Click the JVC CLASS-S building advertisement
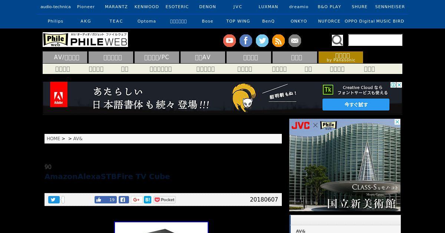This screenshot has height=233, width=445. tap(345, 165)
